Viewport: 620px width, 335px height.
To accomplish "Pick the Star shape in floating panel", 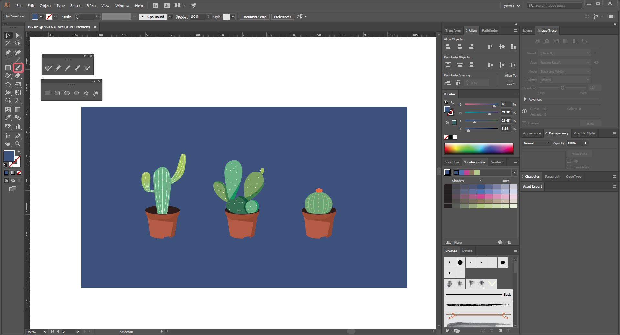I will point(86,93).
